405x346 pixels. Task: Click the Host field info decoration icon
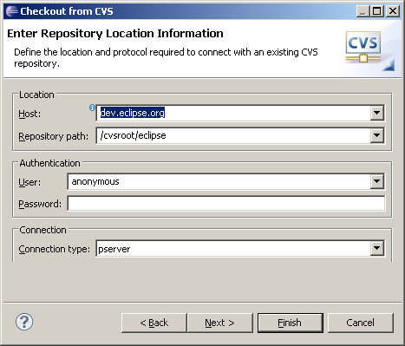pos(92,108)
